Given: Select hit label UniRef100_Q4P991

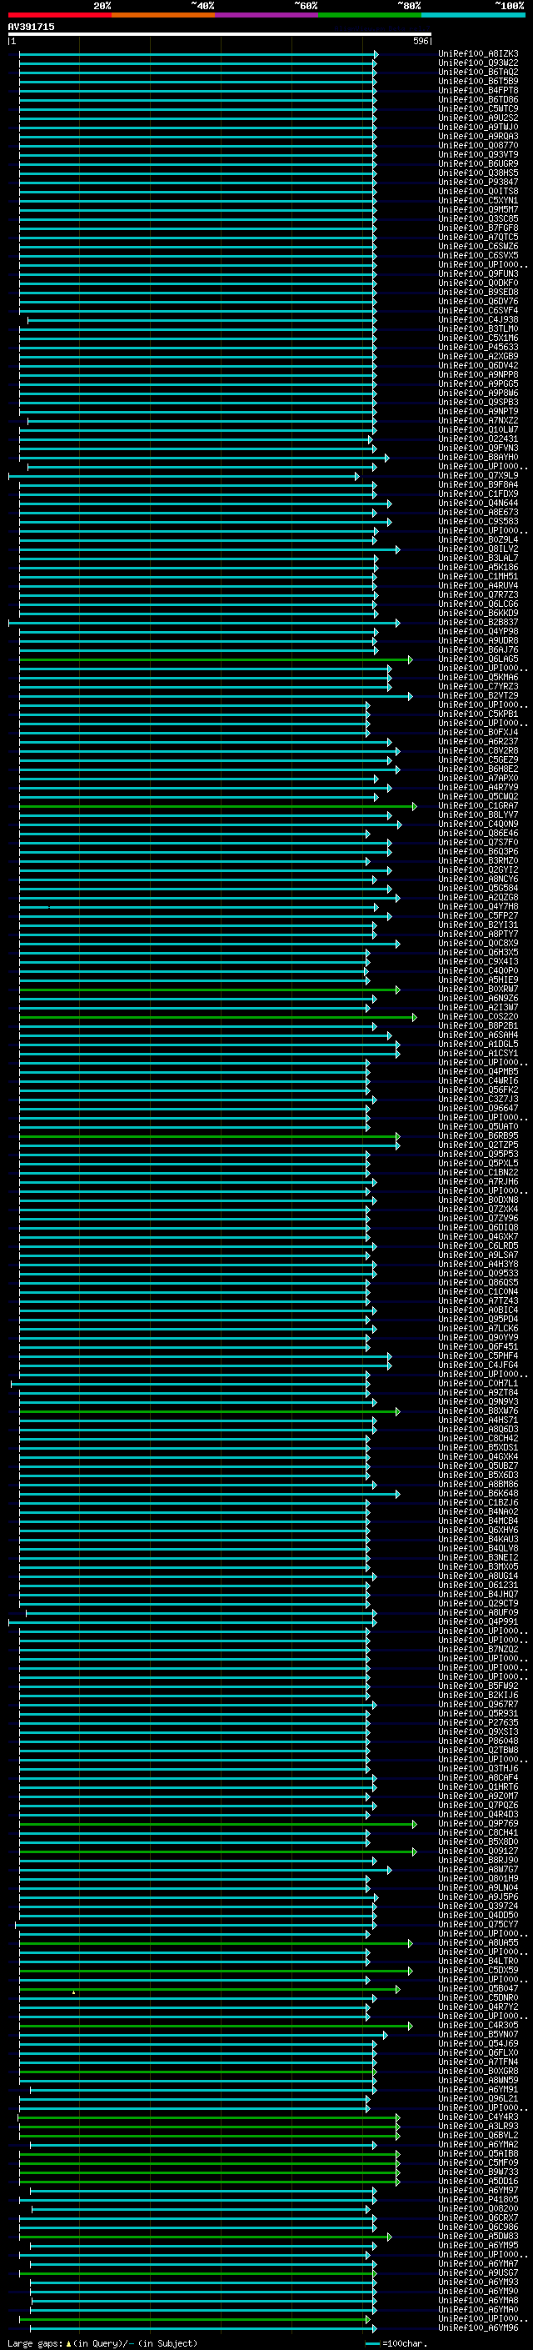Looking at the screenshot, I should [x=478, y=1621].
